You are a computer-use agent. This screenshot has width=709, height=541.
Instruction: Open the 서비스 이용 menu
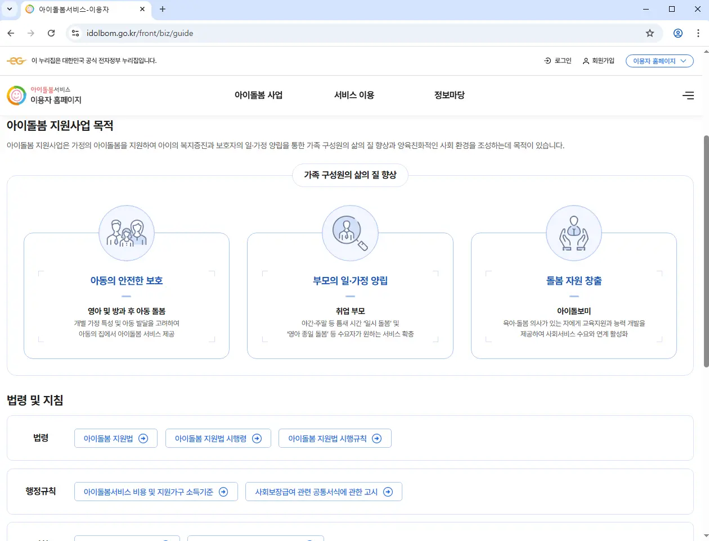coord(353,95)
